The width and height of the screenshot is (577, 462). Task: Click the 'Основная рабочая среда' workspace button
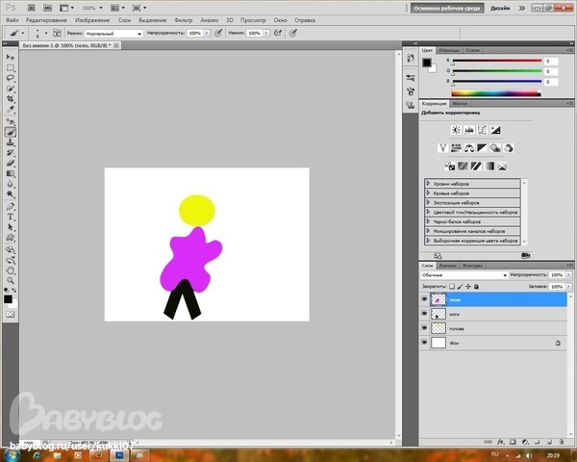pos(447,7)
